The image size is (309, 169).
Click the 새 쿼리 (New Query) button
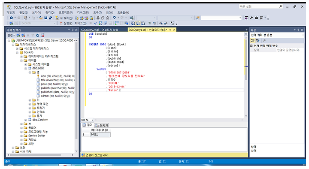pyautogui.click(x=64, y=18)
